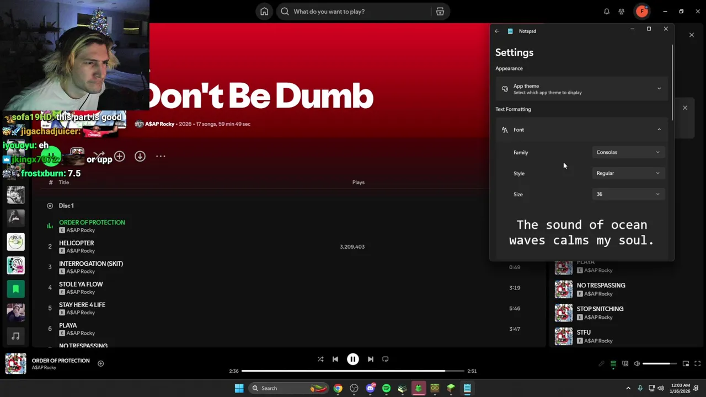Image resolution: width=706 pixels, height=397 pixels.
Task: Open system volume tray icon
Action: click(661, 388)
